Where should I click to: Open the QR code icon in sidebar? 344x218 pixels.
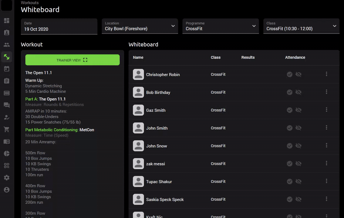click(x=7, y=166)
